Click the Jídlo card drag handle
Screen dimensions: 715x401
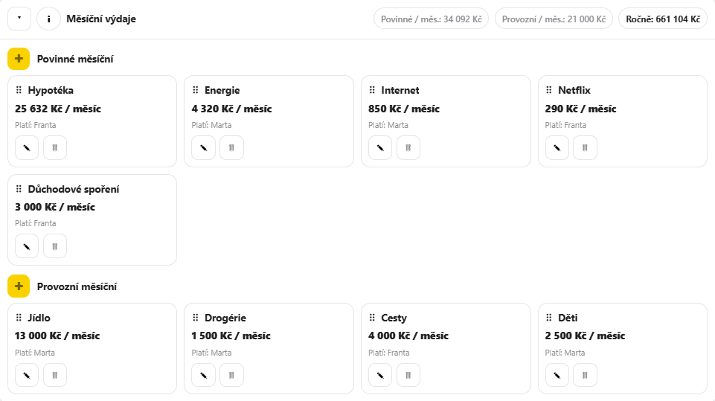point(19,318)
